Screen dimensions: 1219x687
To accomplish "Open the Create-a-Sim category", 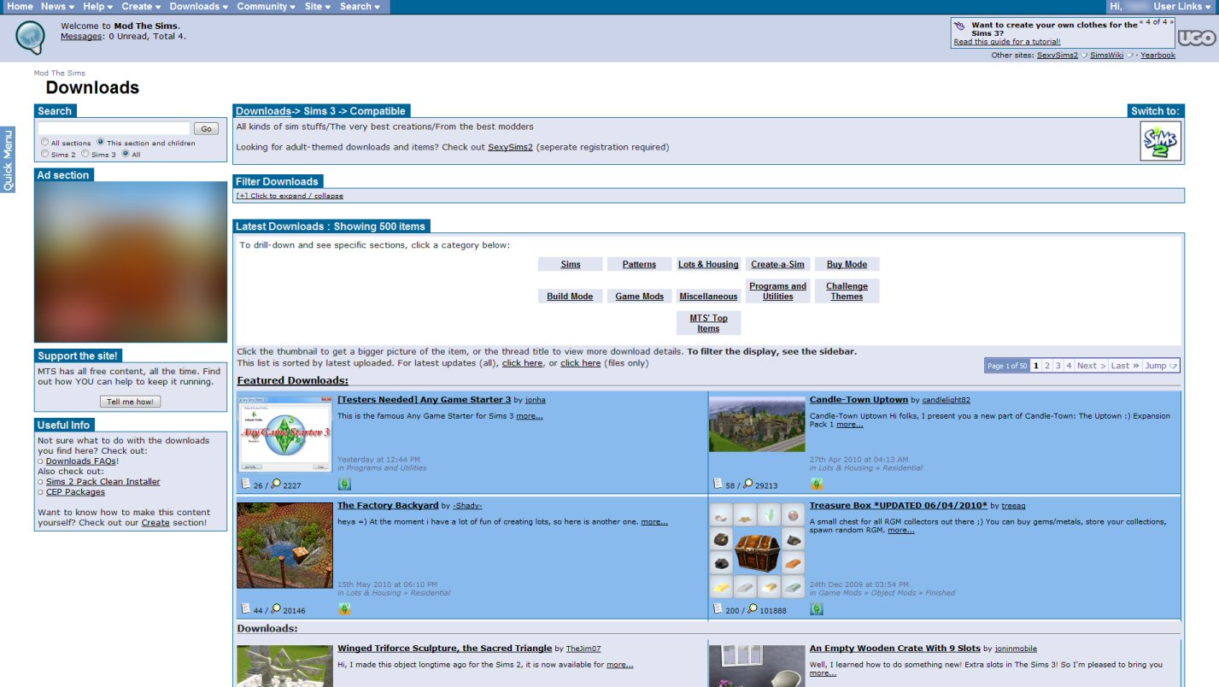I will click(x=777, y=265).
